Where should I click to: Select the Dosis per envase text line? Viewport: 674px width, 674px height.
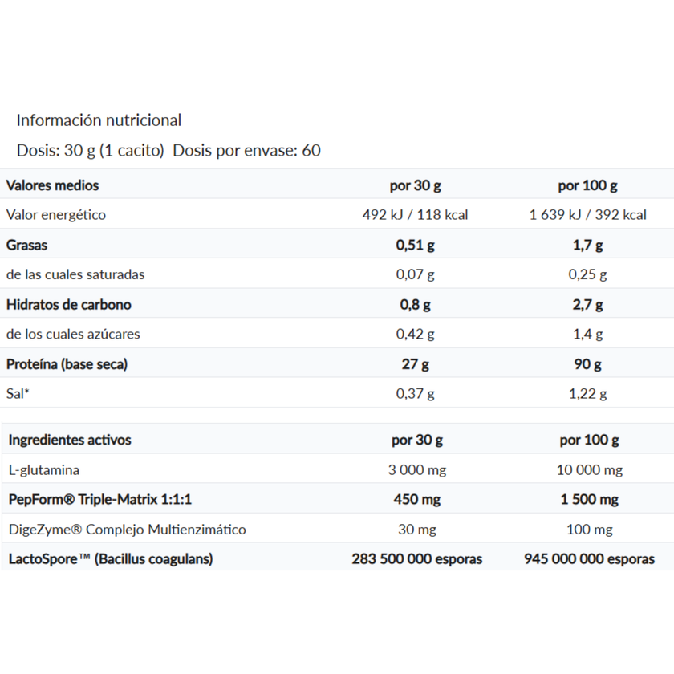168,151
